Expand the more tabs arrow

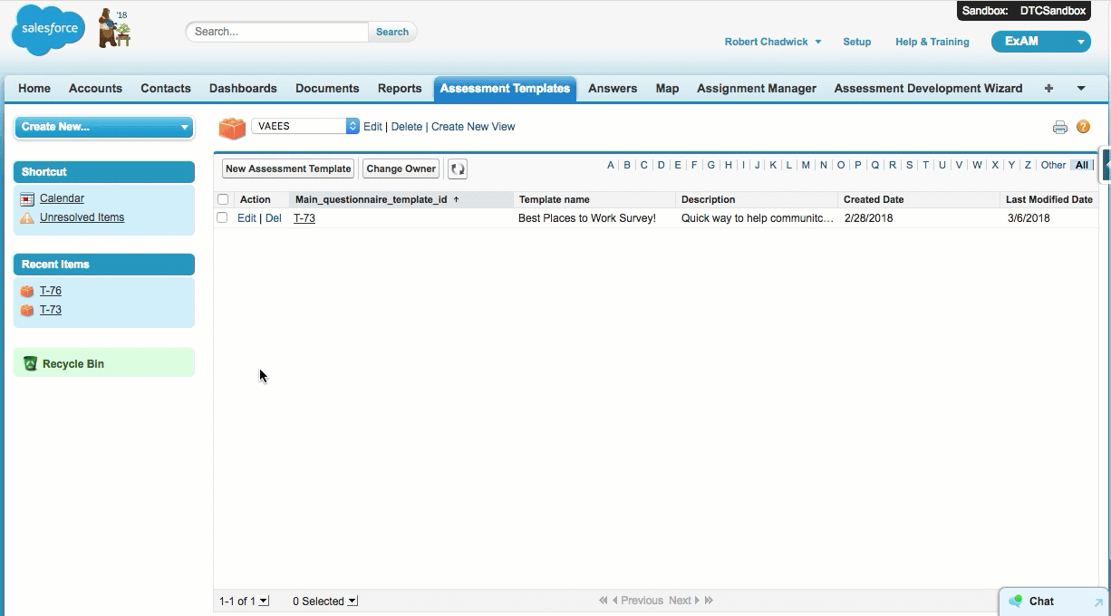click(x=1081, y=89)
